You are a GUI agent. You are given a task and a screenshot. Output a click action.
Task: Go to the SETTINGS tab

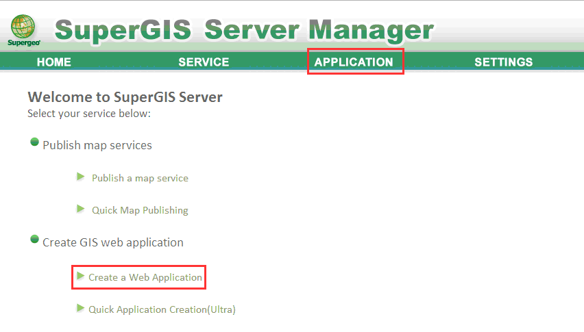pyautogui.click(x=504, y=62)
